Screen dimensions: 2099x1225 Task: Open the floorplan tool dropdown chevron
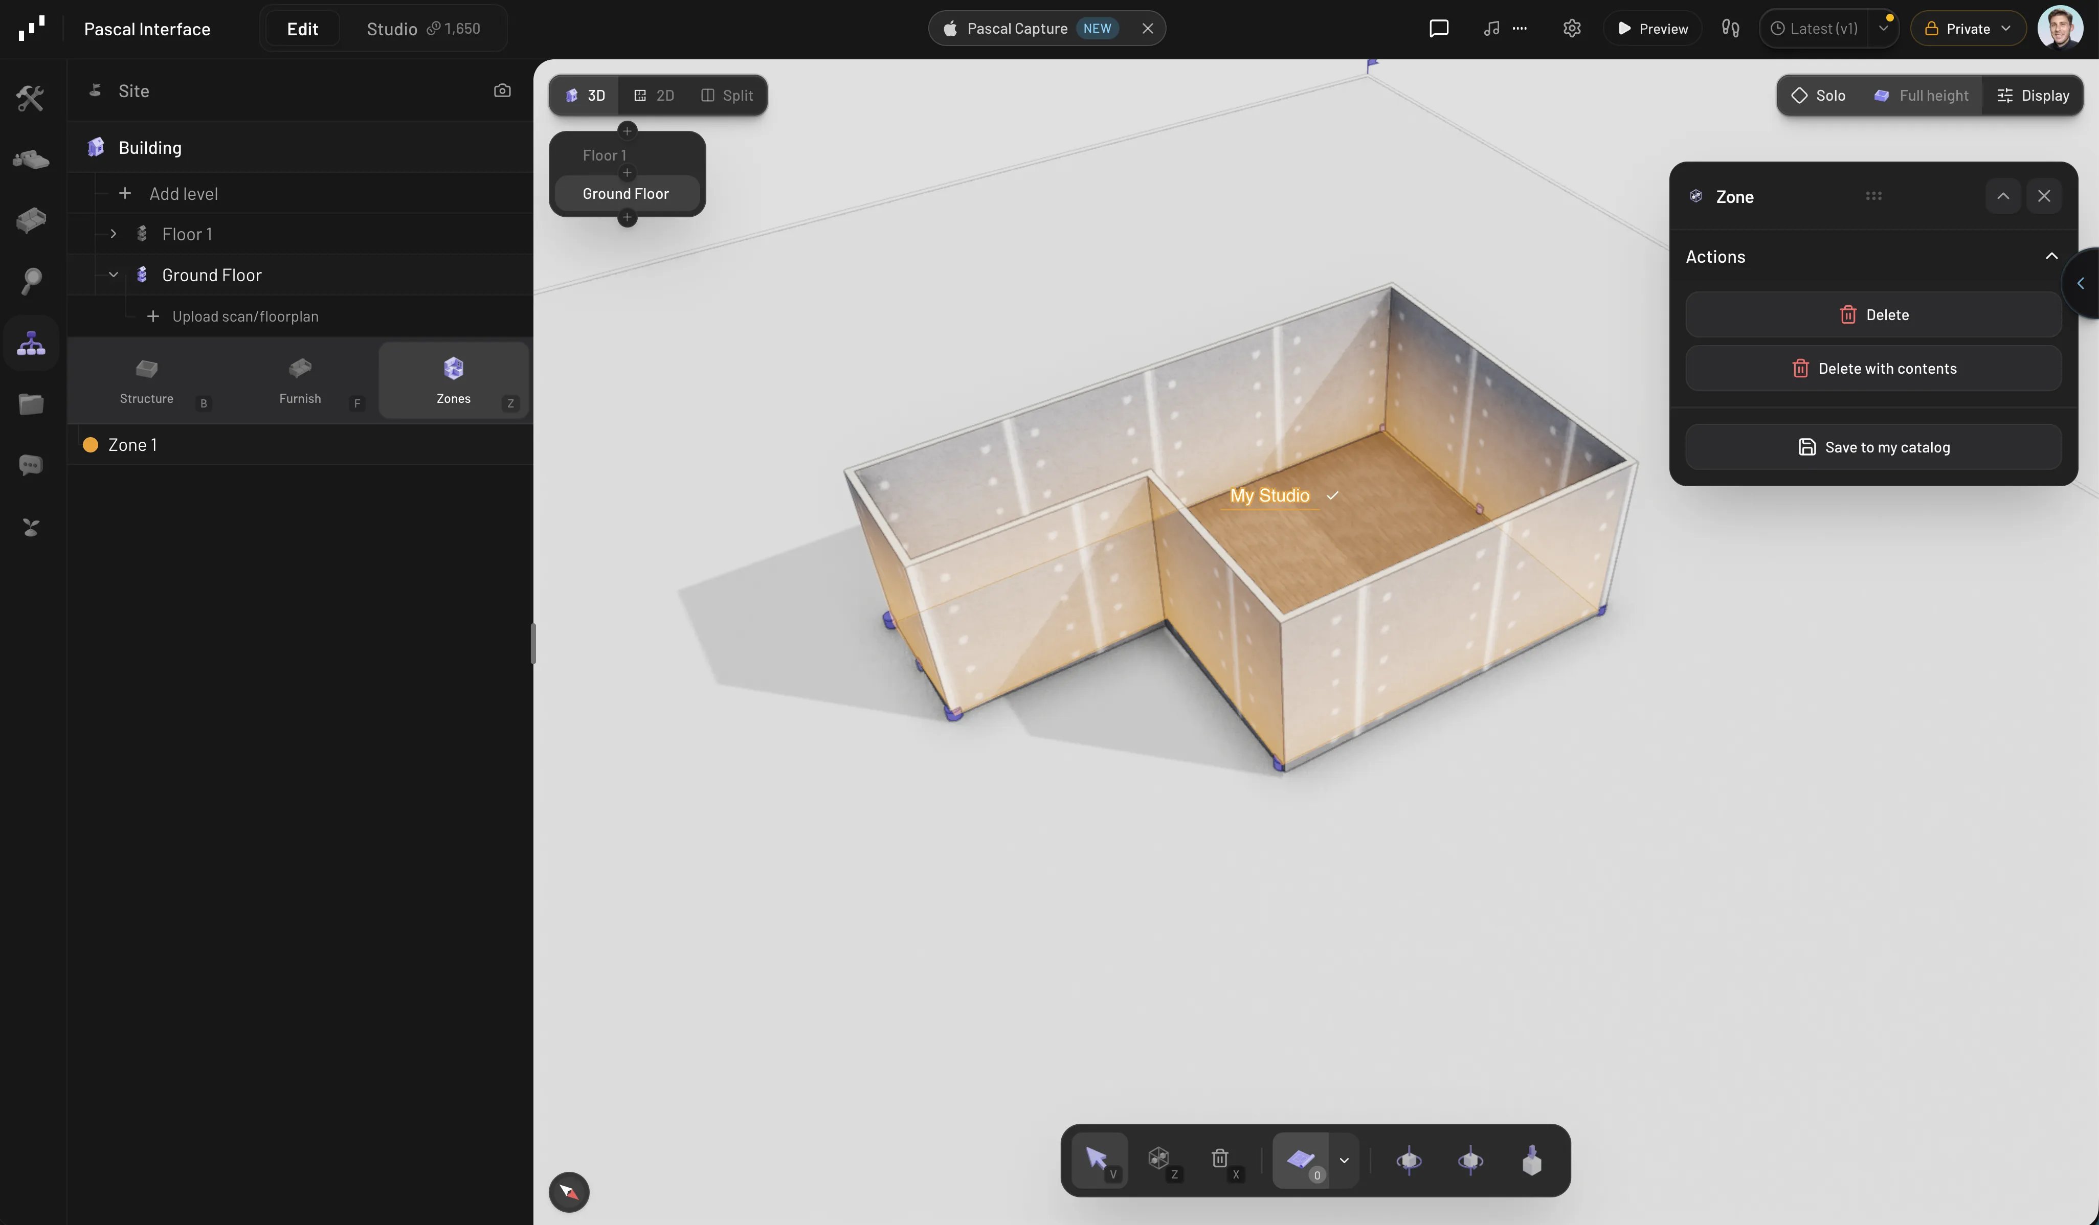(x=1344, y=1160)
